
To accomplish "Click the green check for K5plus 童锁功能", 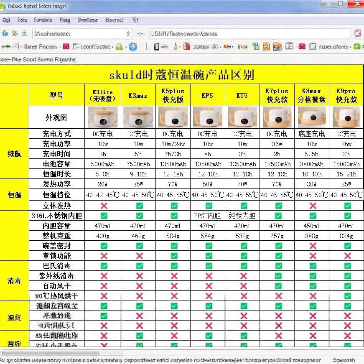I will point(174,256).
